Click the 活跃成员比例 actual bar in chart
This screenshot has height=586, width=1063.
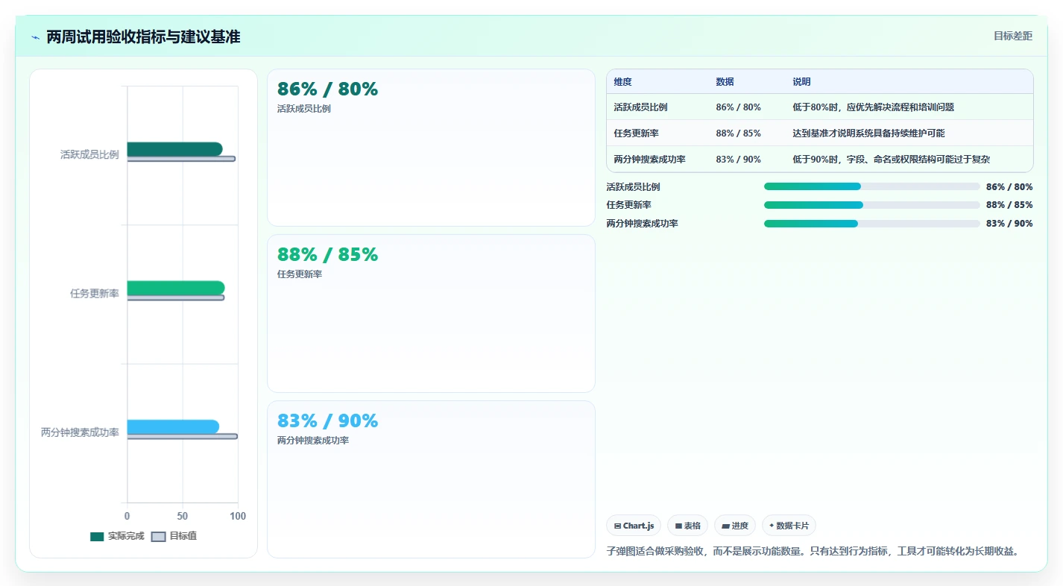[174, 149]
